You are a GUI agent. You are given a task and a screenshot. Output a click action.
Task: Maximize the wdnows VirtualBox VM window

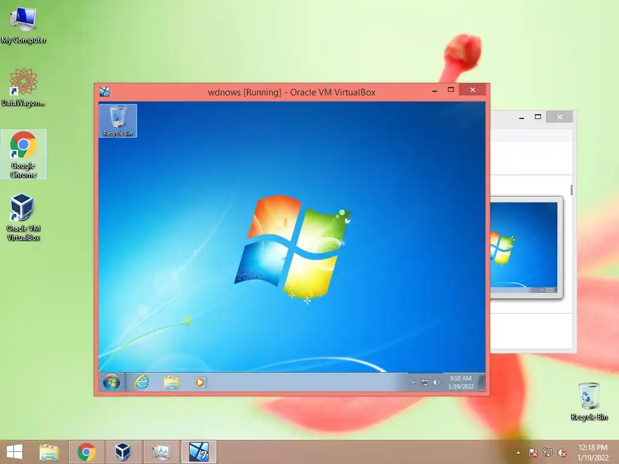[451, 90]
